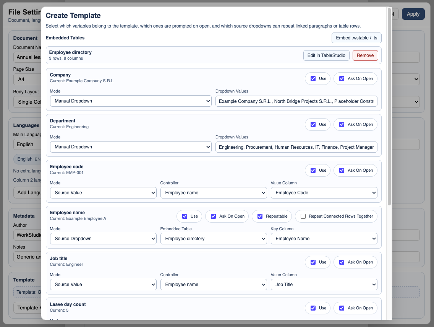
Task: Click 'Current: 5' text
Action: tap(59, 311)
